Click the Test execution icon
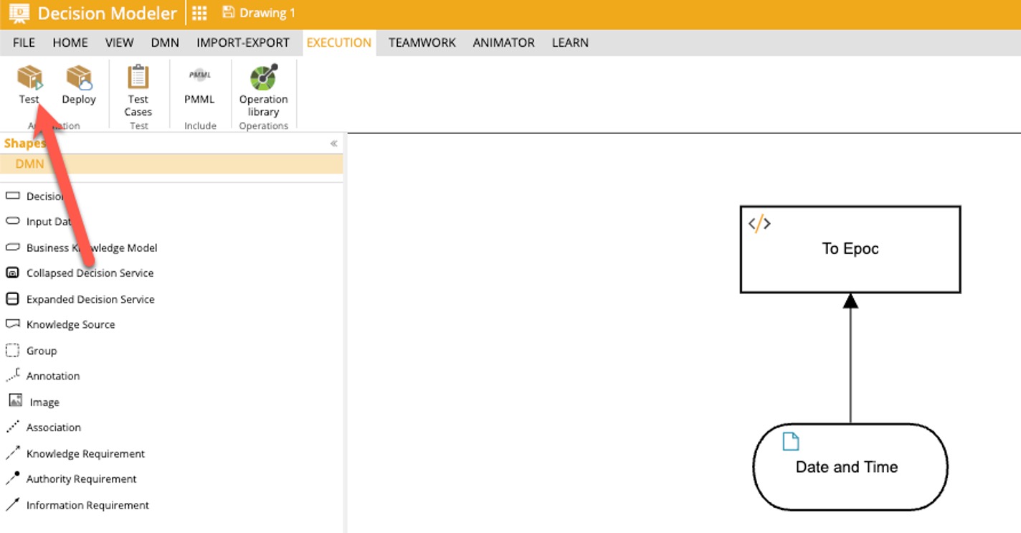 29,77
